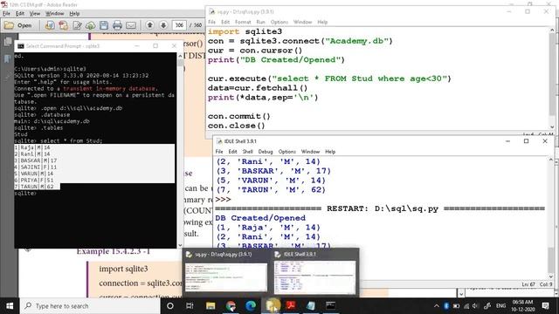Click the sq.py taskbar preview thumbnail
Viewport: 559px width, 314px height.
[225, 273]
